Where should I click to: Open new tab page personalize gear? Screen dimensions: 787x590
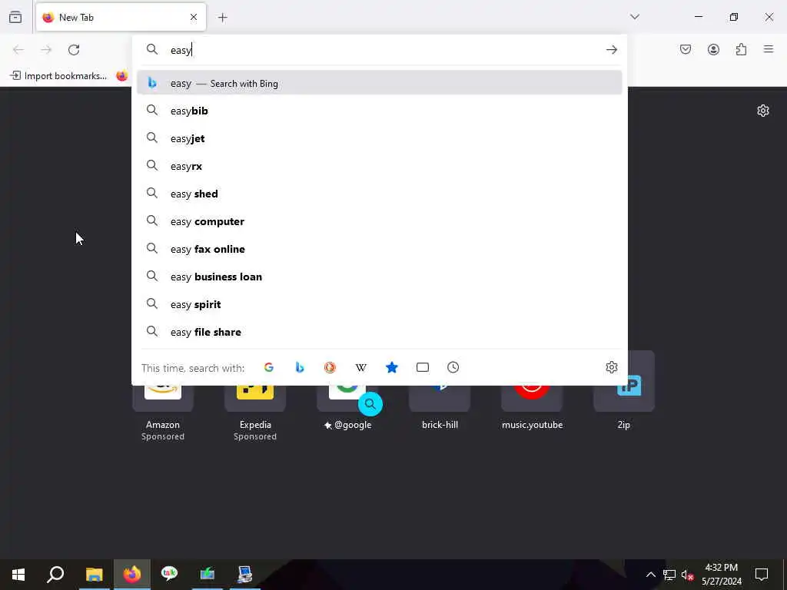click(x=763, y=111)
